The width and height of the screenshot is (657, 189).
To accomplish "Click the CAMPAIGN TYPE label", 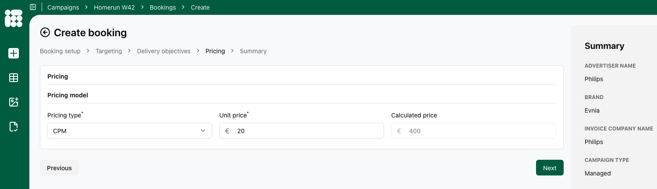I will [607, 160].
